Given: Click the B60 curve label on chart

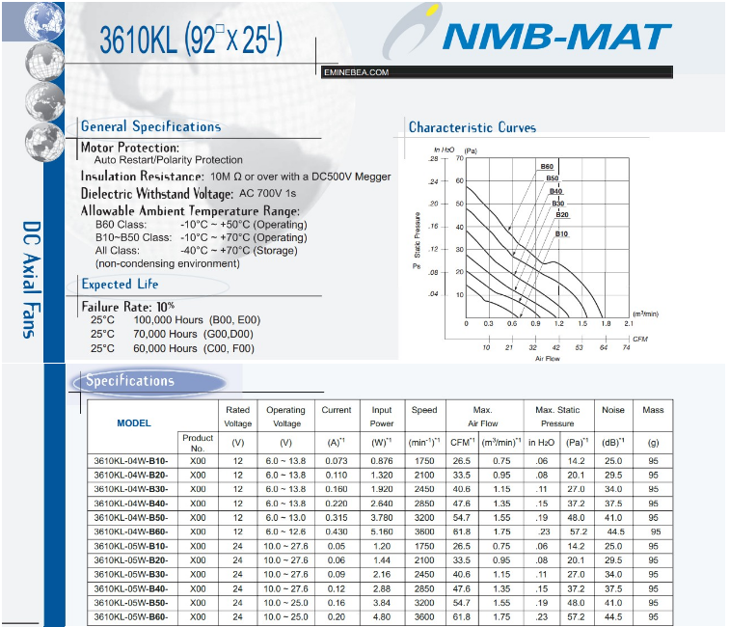Looking at the screenshot, I should tap(547, 167).
